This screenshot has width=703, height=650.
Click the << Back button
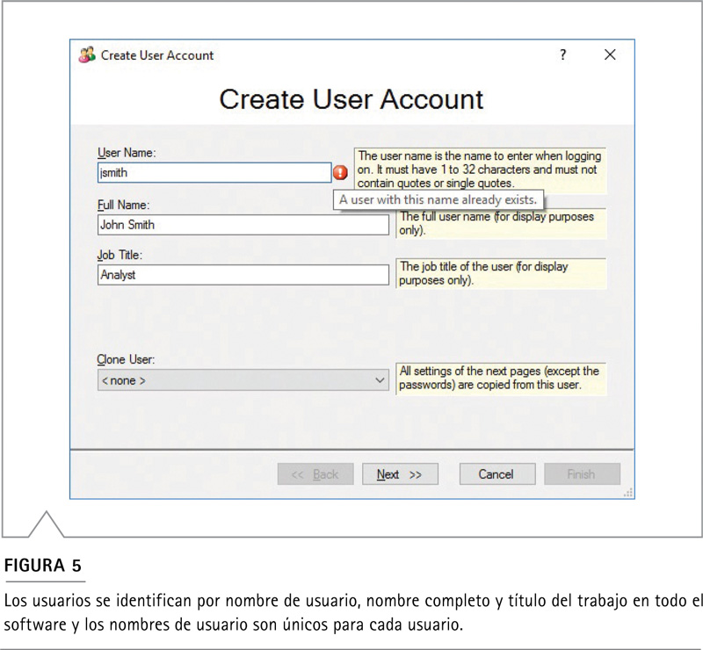(x=315, y=474)
